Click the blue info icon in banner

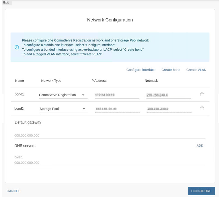[x=17, y=47]
